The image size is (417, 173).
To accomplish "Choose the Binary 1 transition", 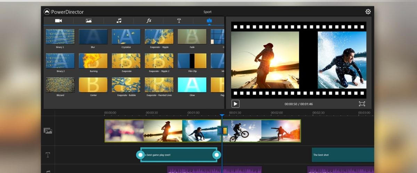I will pyautogui.click(x=60, y=37).
